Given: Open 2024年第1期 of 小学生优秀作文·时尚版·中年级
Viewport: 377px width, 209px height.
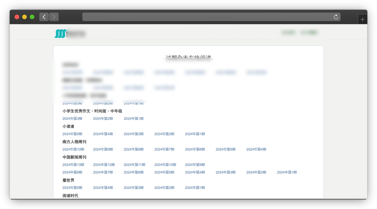Looking at the screenshot, I should 133,119.
